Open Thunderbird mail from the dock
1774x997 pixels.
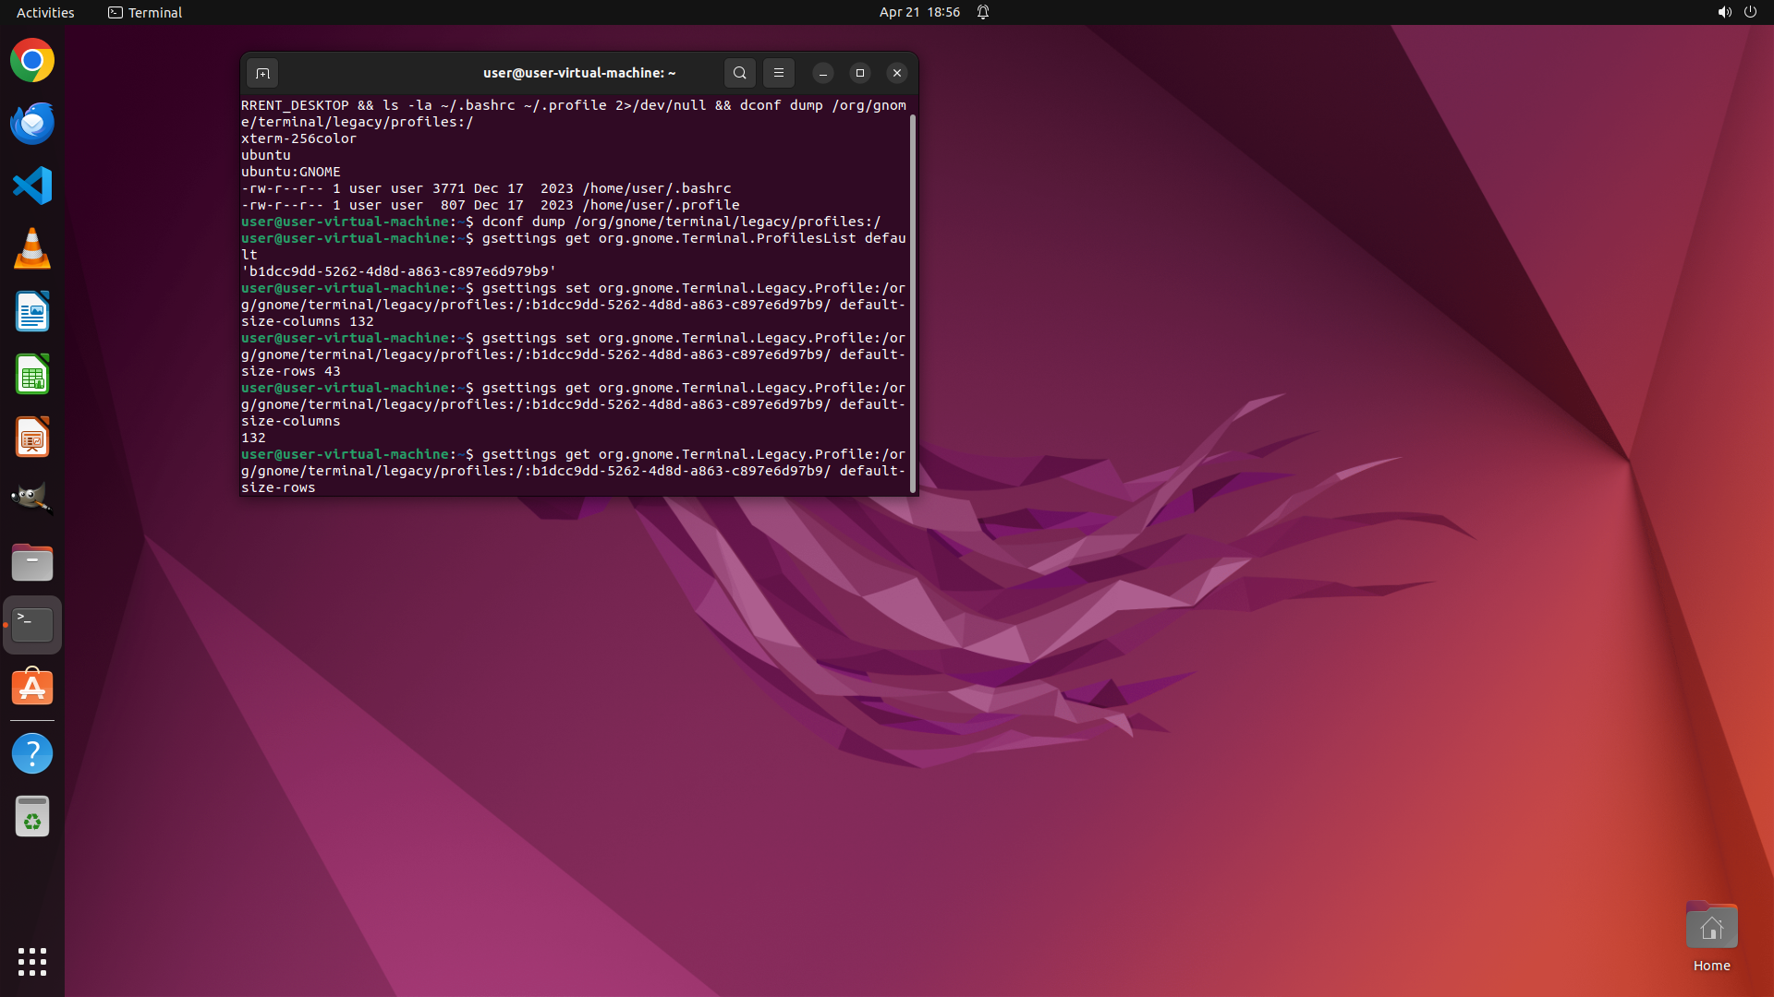click(x=32, y=124)
